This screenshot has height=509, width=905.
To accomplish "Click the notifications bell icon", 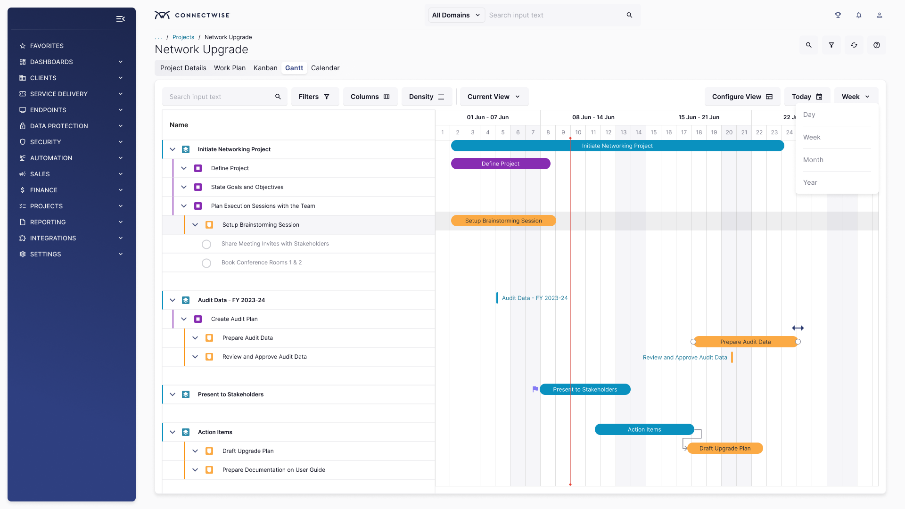I will point(859,15).
